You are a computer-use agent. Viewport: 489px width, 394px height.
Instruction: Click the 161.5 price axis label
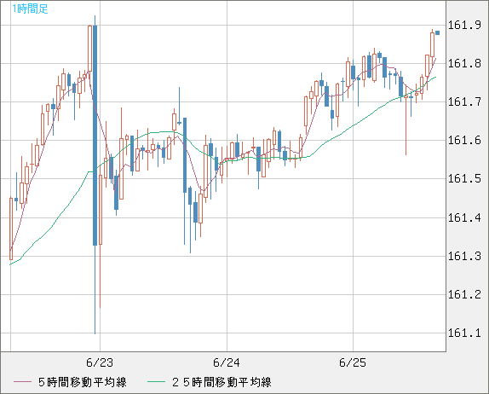coord(464,178)
